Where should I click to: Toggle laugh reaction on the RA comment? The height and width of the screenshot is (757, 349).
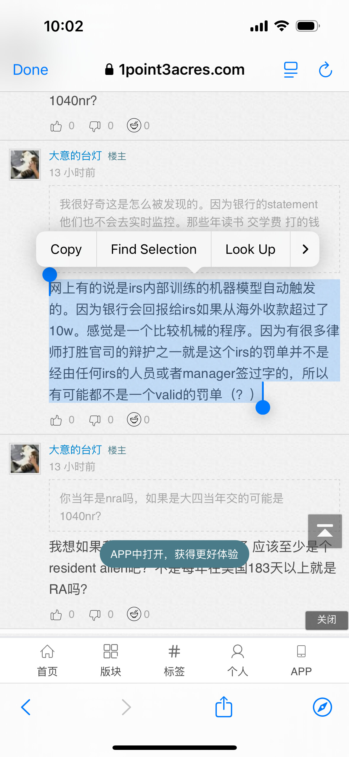coord(134,614)
